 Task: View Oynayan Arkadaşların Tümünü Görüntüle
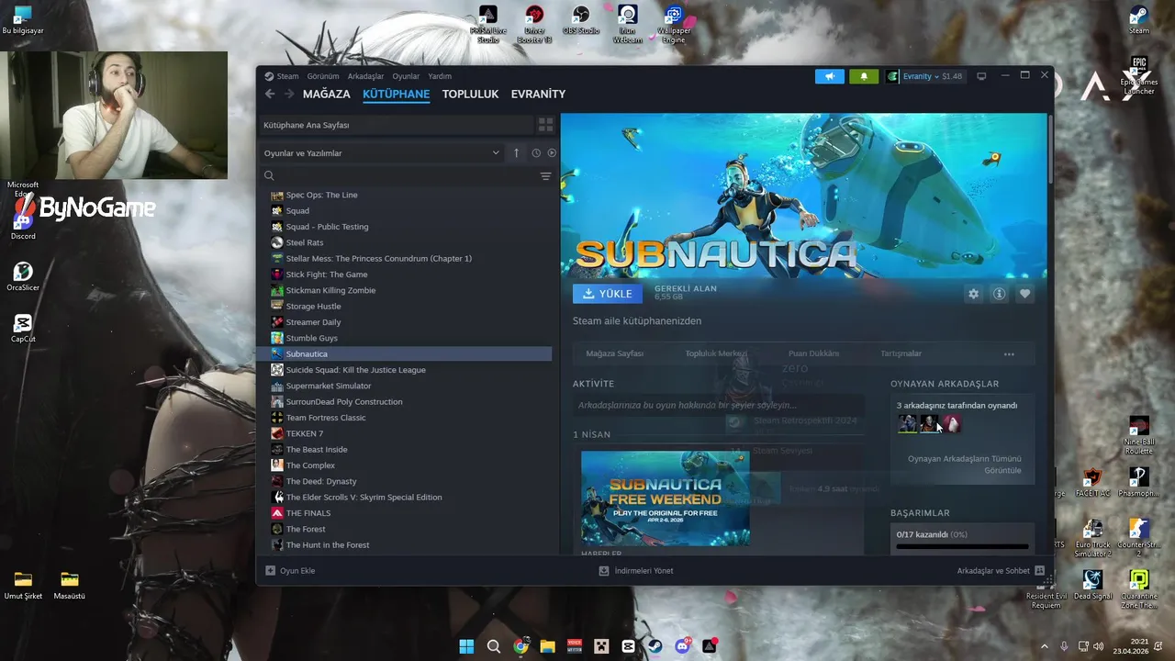pos(964,465)
